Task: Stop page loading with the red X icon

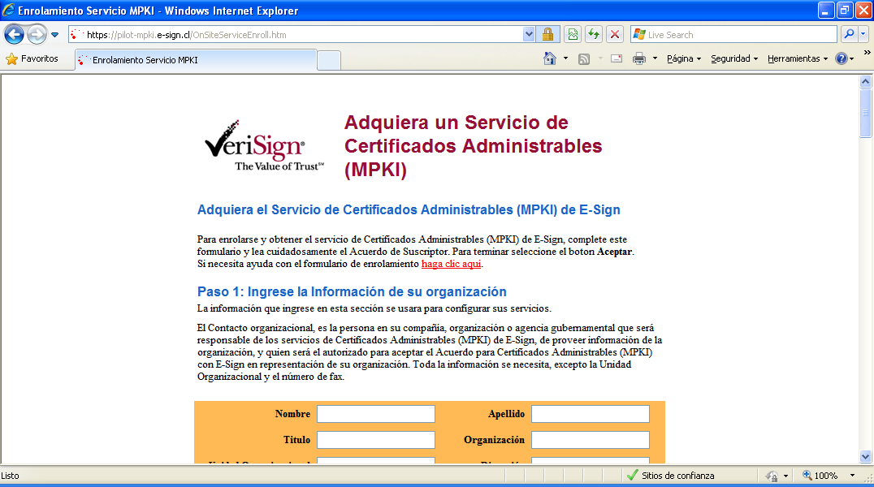Action: 615,35
